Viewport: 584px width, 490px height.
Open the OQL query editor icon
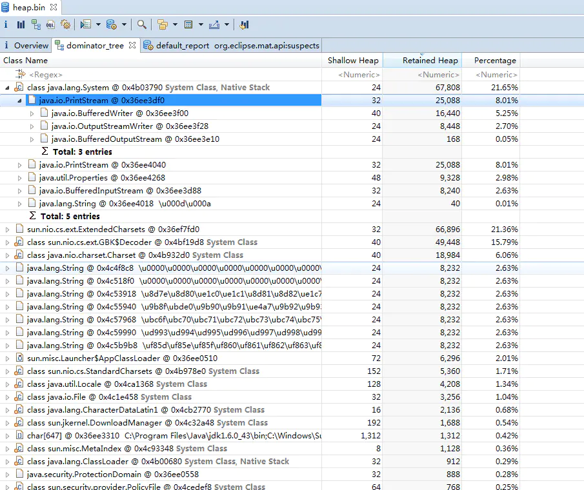[52, 24]
